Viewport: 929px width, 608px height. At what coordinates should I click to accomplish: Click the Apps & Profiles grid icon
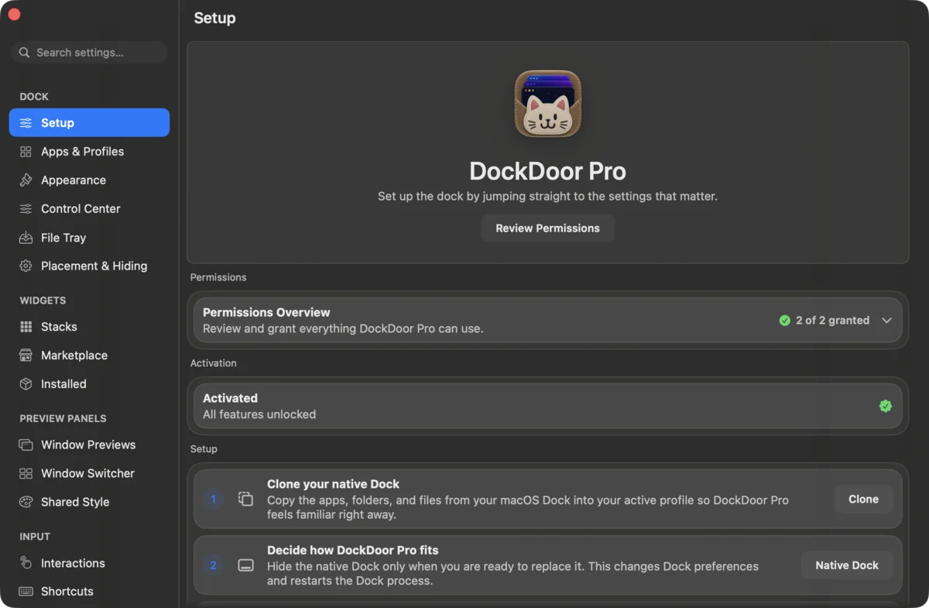pos(26,152)
